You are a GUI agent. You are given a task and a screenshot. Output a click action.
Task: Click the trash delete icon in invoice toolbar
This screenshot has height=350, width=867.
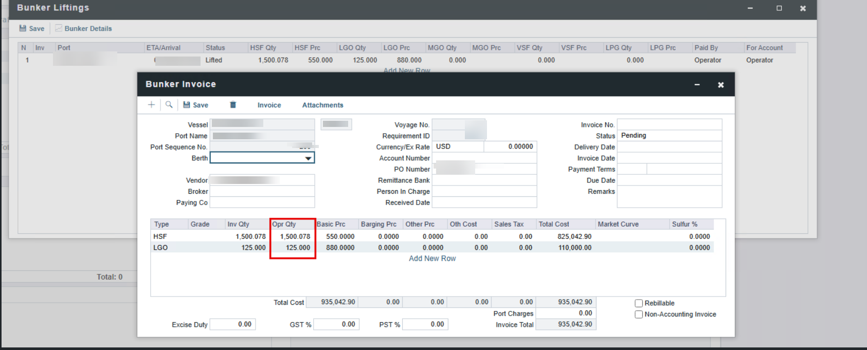[x=233, y=105]
